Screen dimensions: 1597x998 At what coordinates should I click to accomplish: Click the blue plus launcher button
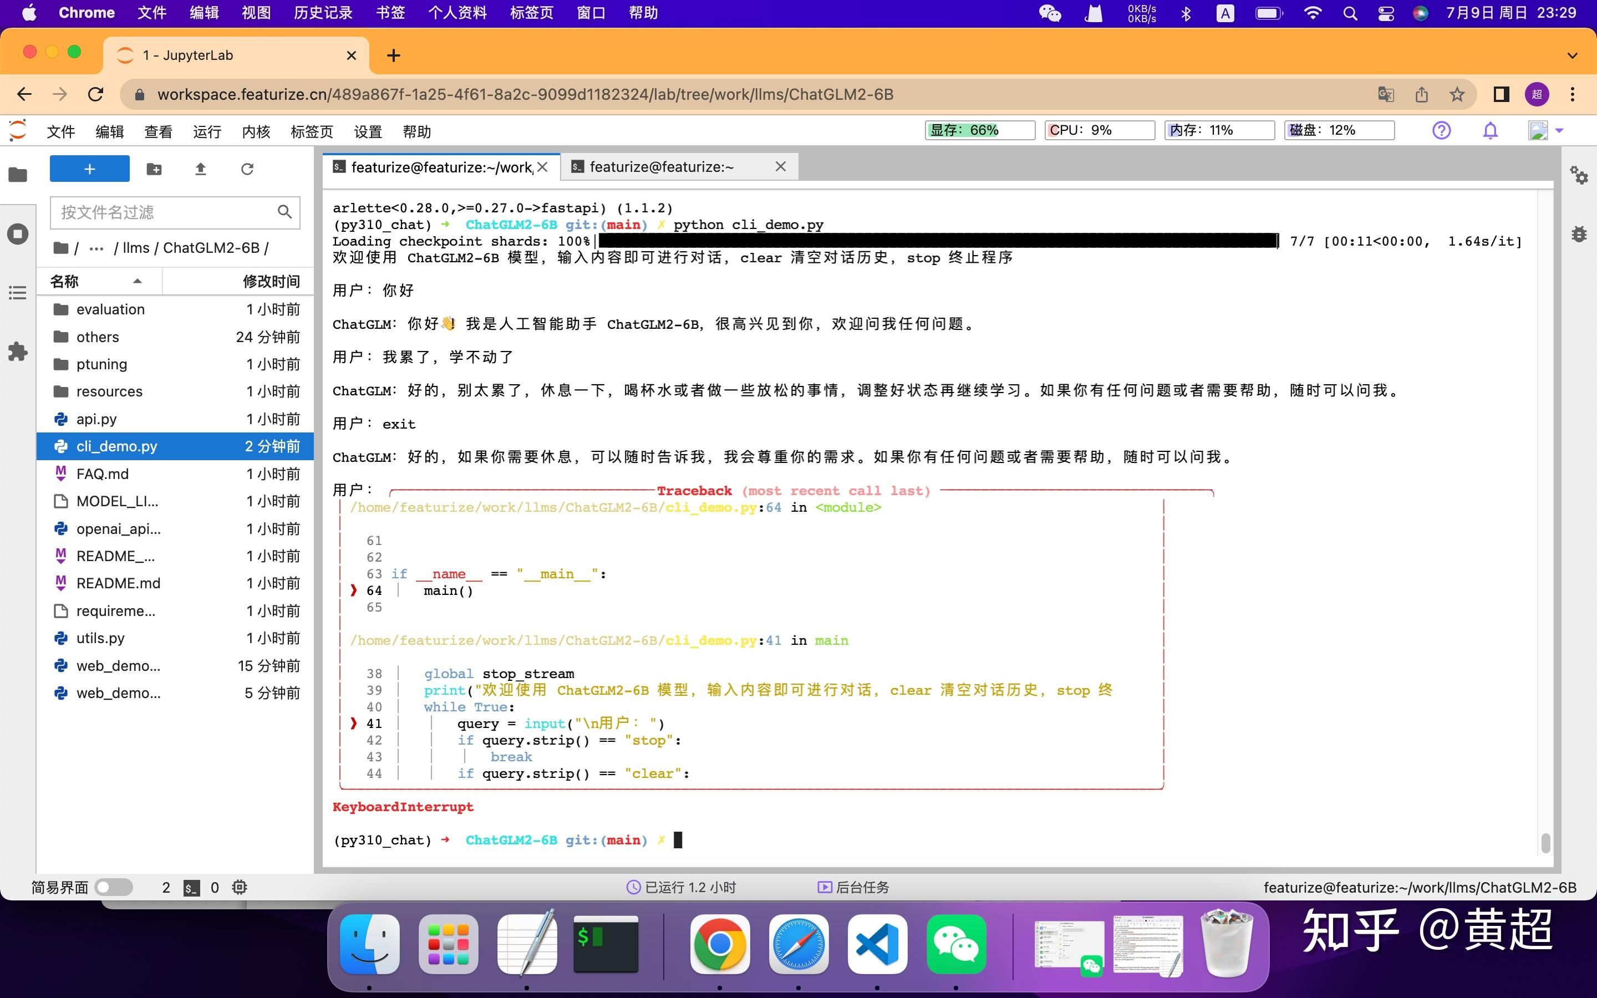[x=90, y=169]
